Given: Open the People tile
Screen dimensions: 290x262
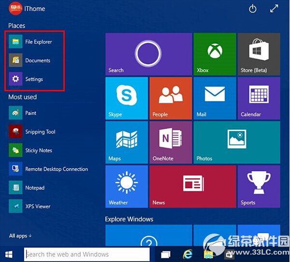Looking at the screenshot, I should (171, 98).
